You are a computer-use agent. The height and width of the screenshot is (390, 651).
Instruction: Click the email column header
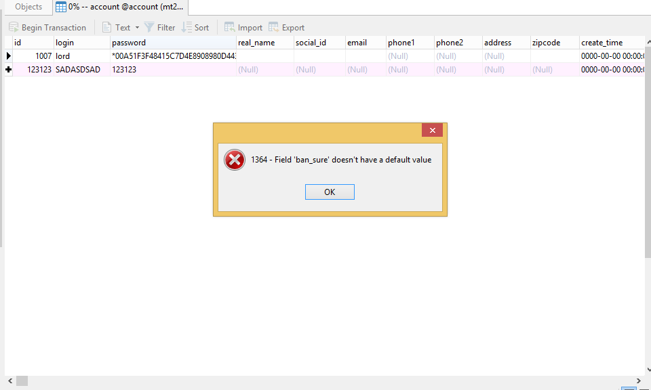pos(366,43)
